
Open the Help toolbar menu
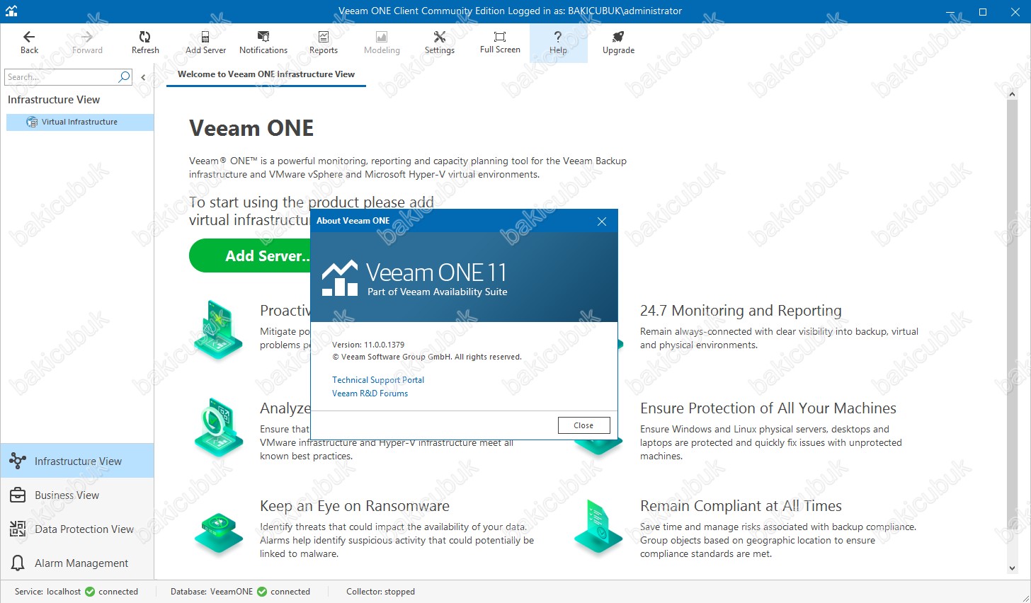pyautogui.click(x=558, y=42)
